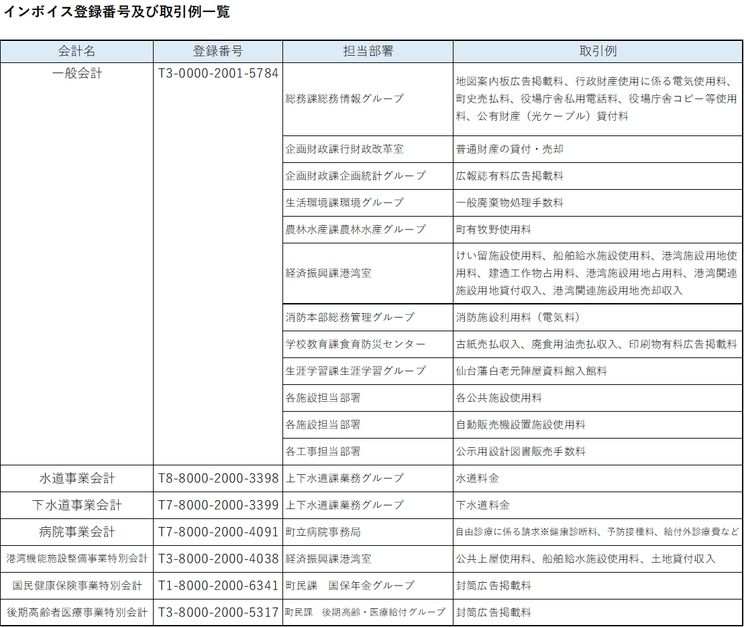Image resolution: width=744 pixels, height=627 pixels.
Task: Select 生涯学習課生涯学習グループ cell
Action: (368, 371)
